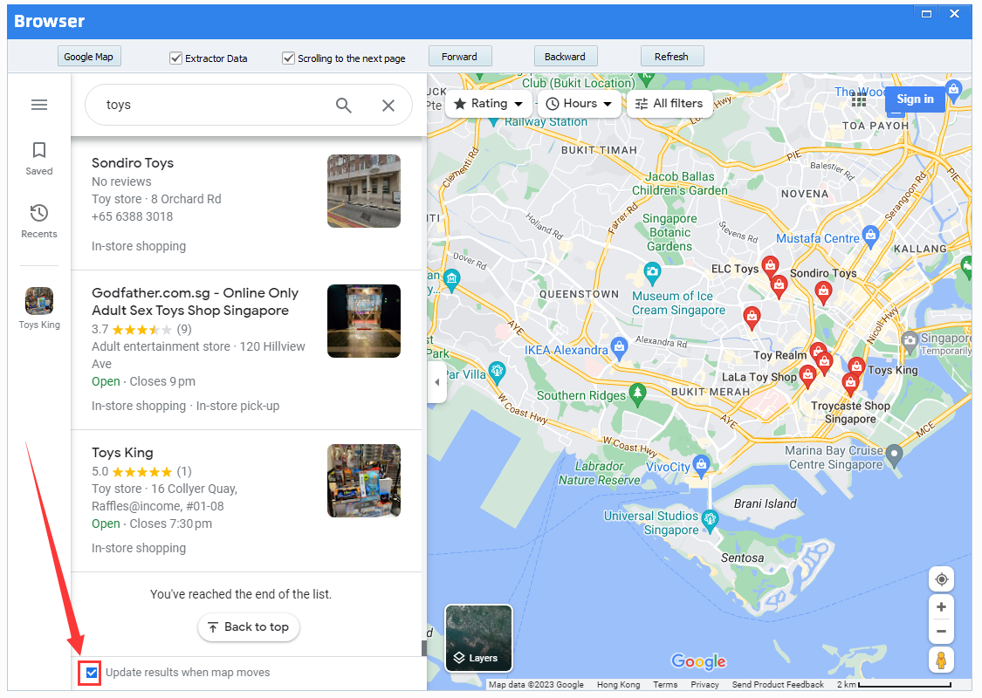The width and height of the screenshot is (982, 698).
Task: Select the Toys King result in the list
Action: coord(122,453)
